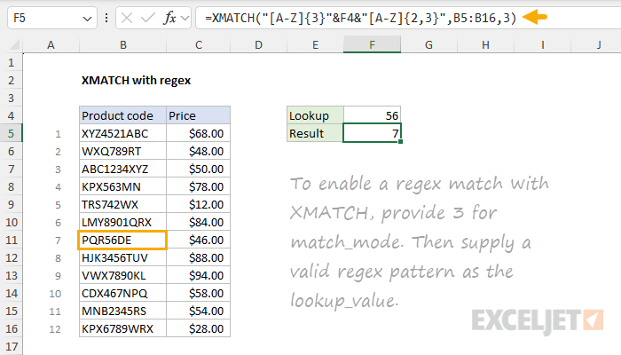Select column A header

pyautogui.click(x=51, y=44)
